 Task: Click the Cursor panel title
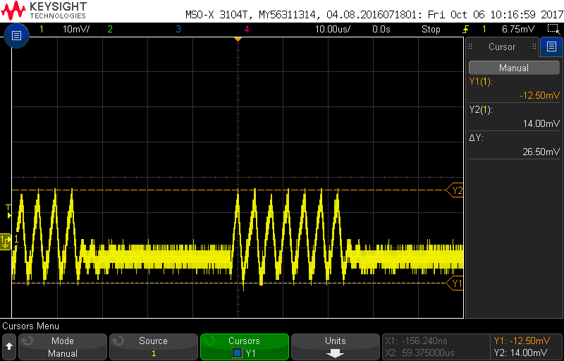502,47
